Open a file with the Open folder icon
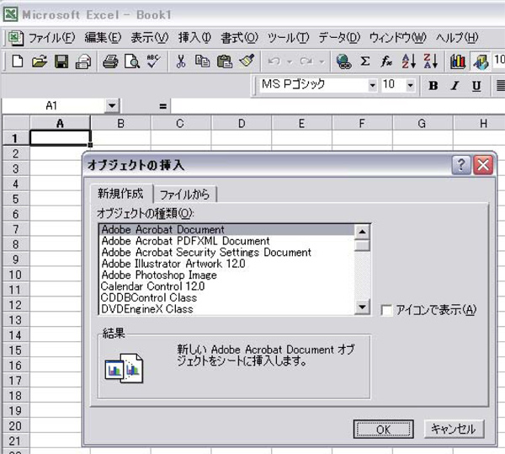505x454 pixels. click(40, 61)
